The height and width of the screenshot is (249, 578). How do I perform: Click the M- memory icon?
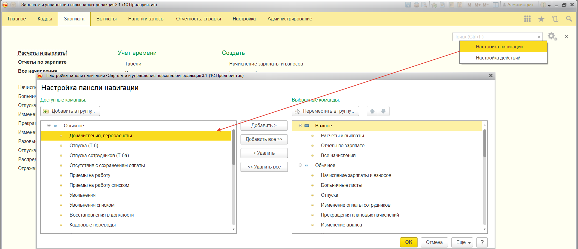[486, 5]
